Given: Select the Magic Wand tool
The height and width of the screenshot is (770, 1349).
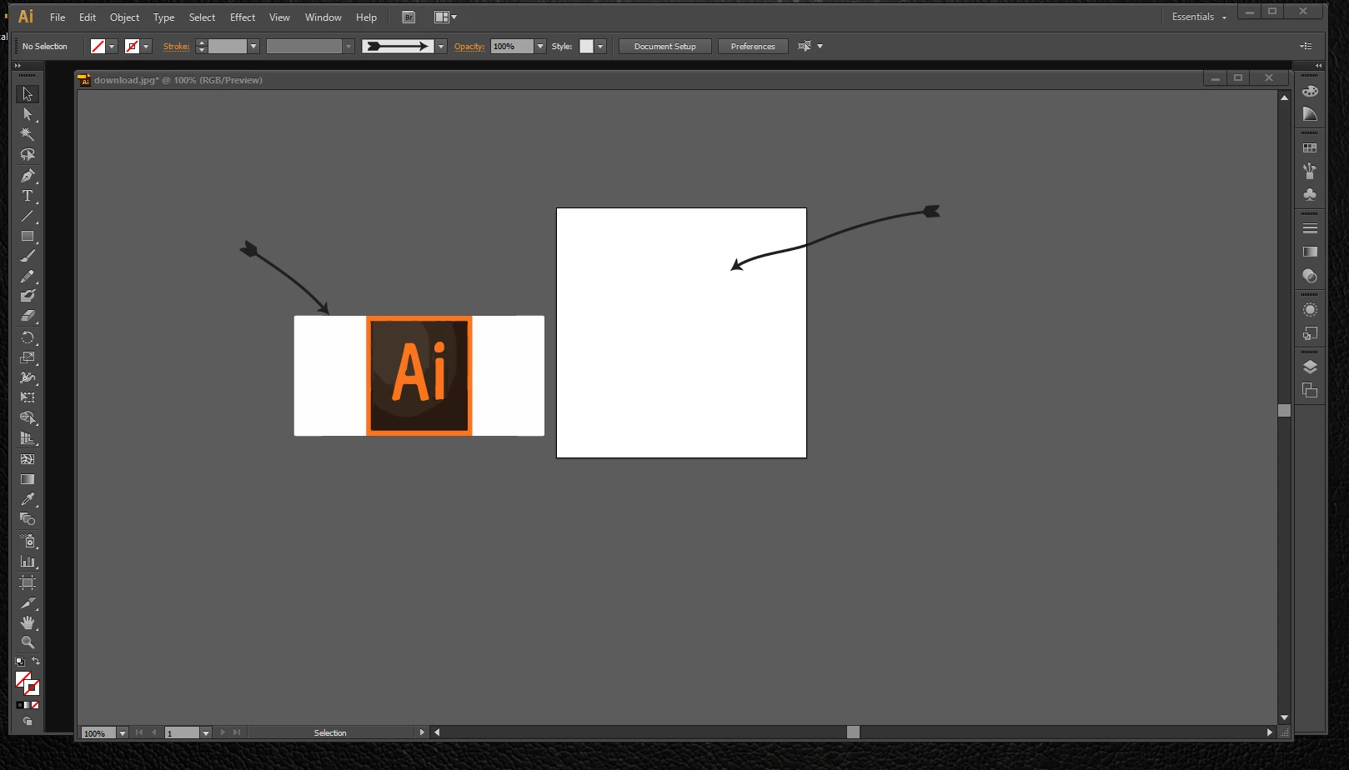Looking at the screenshot, I should point(28,134).
